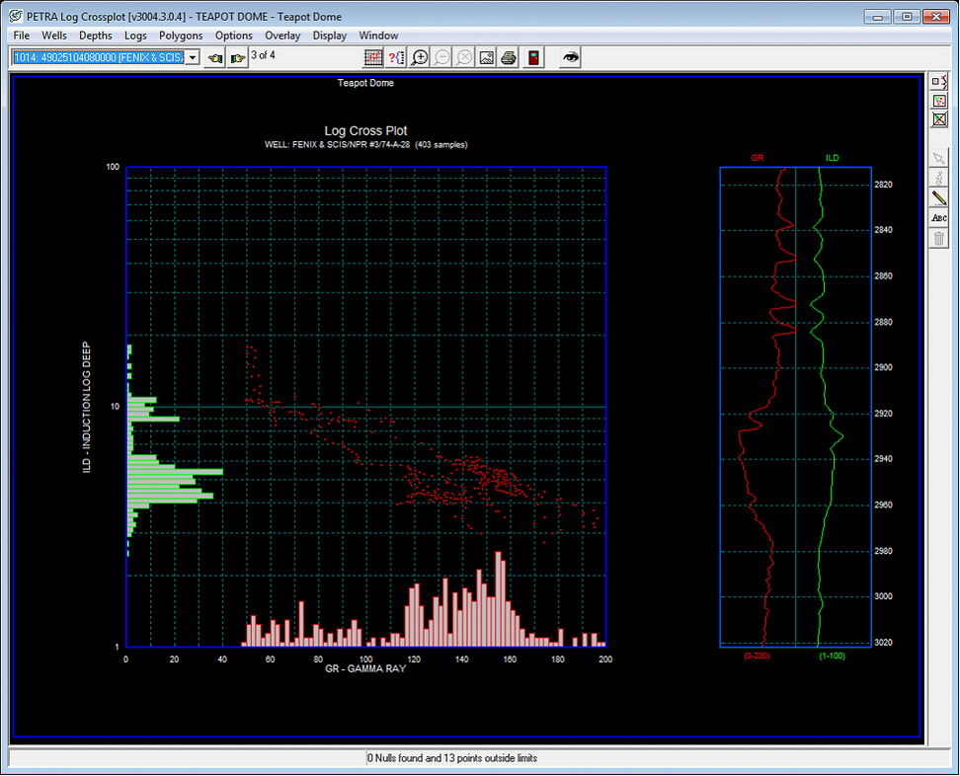The width and height of the screenshot is (960, 776).
Task: Toggle the crossed-out points display button
Action: coord(939,119)
